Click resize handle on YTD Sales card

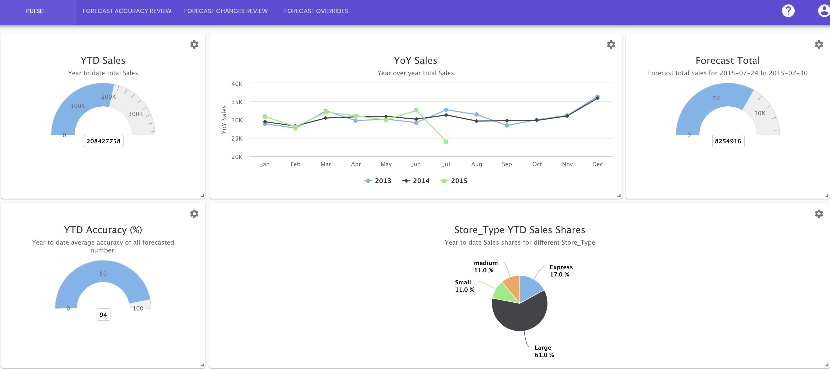pyautogui.click(x=202, y=195)
